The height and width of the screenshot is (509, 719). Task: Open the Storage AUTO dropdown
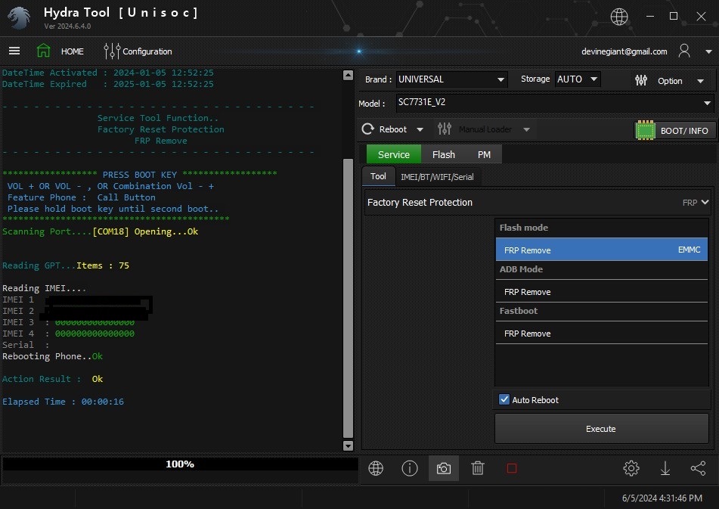[578, 79]
